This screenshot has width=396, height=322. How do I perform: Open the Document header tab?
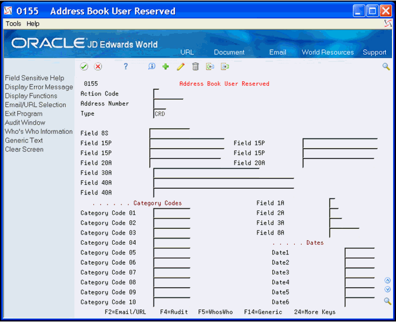pyautogui.click(x=229, y=52)
